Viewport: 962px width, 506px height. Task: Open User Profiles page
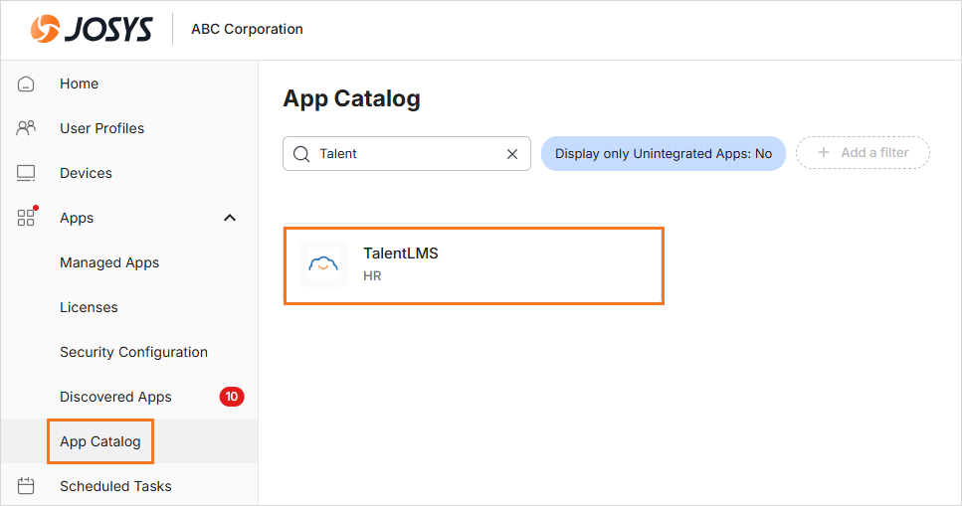[x=101, y=128]
